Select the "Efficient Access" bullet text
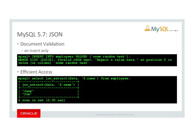194x137 pixels. tap(36, 72)
